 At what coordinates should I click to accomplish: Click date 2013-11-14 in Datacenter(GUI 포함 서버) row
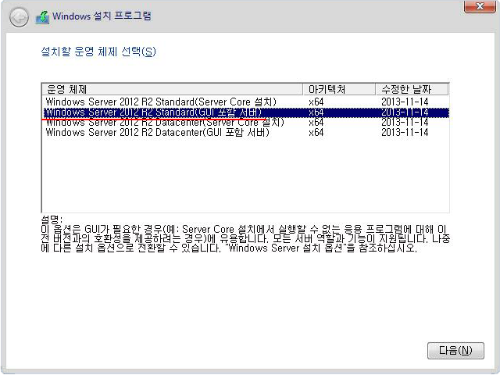405,133
